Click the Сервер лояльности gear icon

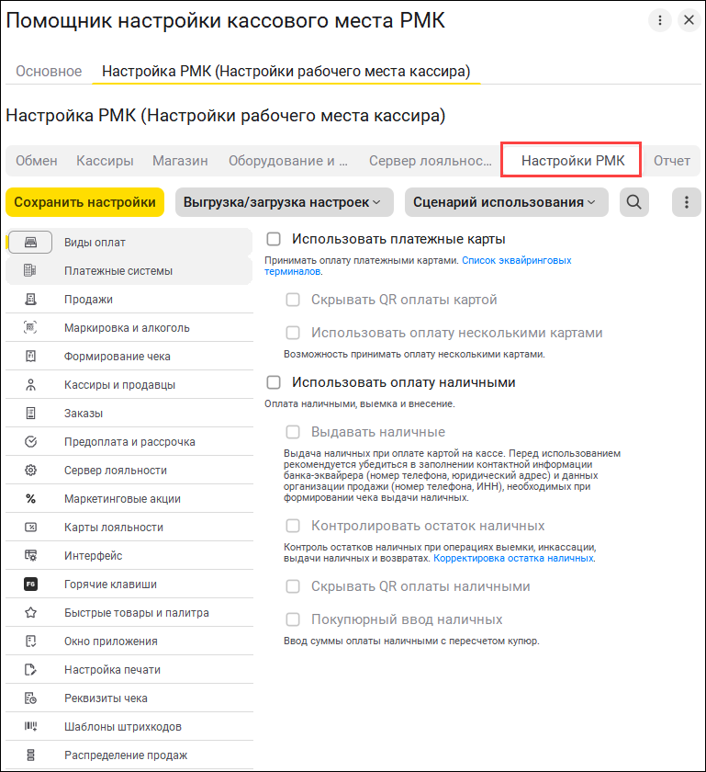pyautogui.click(x=30, y=471)
